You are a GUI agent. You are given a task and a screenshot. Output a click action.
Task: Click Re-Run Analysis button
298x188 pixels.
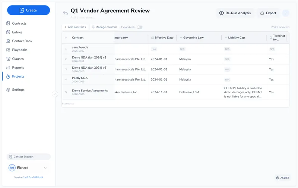point(235,13)
